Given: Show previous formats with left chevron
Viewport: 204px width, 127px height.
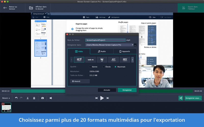Looking at the screenshot, I should [x=71, y=60].
